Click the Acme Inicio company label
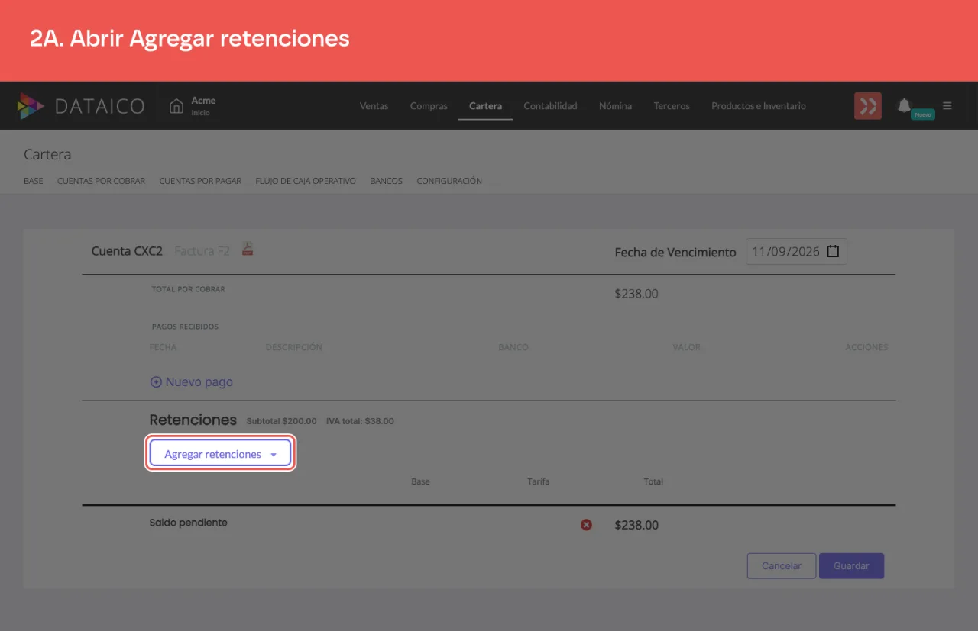978x631 pixels. pos(203,106)
